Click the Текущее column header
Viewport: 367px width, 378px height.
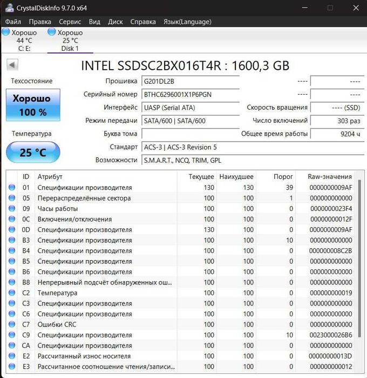click(x=197, y=177)
